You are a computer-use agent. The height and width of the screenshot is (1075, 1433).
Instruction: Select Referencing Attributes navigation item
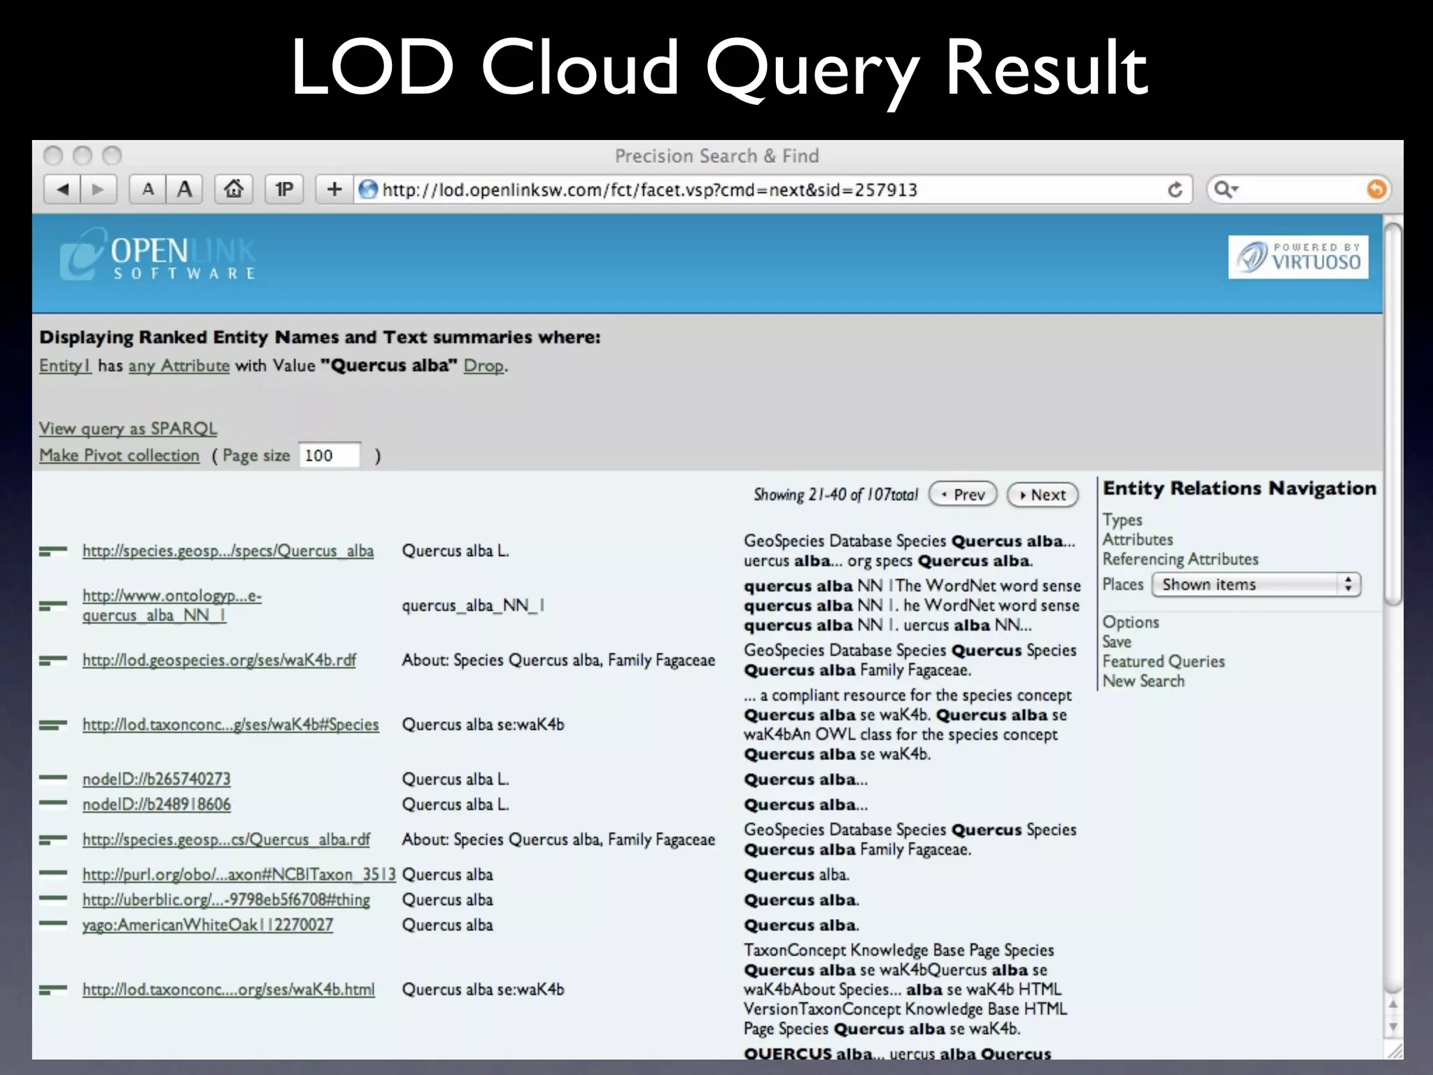[x=1180, y=559]
